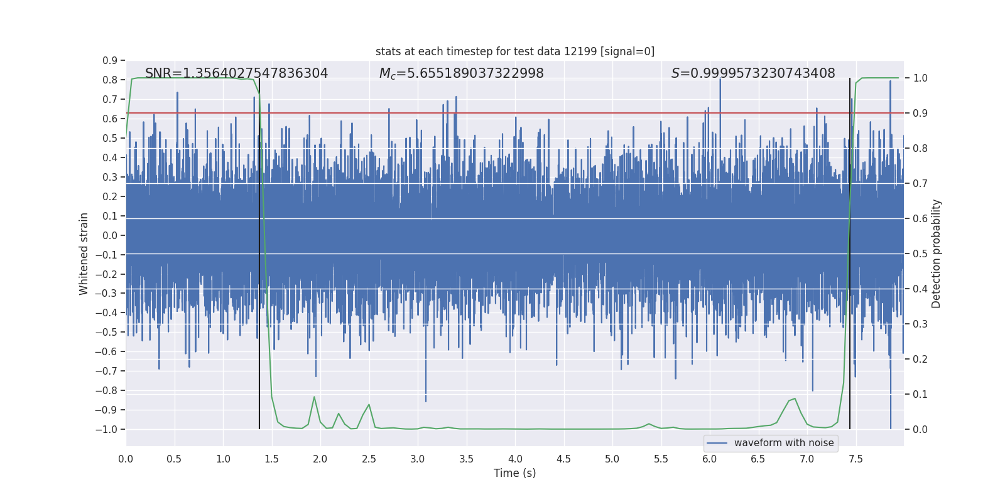Click the 4.0 time axis tick label
The image size is (1005, 502).
(515, 459)
